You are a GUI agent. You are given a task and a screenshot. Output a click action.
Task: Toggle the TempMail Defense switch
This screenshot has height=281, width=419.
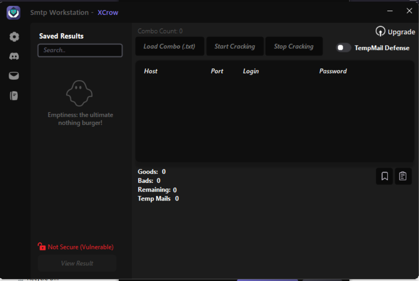[x=343, y=48]
